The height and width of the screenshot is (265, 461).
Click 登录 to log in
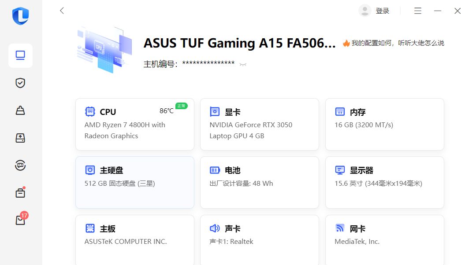(383, 11)
